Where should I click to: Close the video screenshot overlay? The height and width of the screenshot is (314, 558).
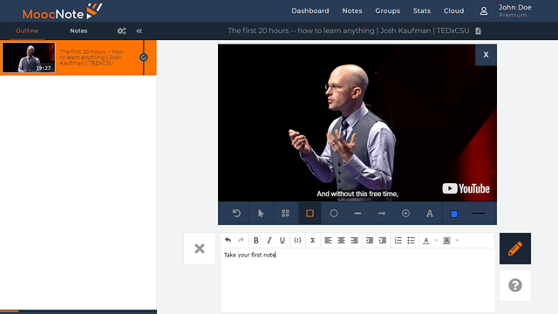click(486, 55)
